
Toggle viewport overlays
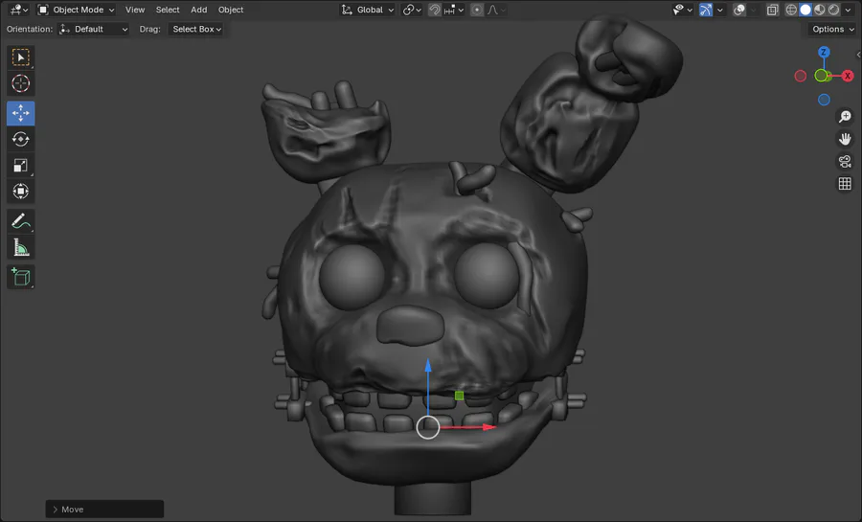739,10
